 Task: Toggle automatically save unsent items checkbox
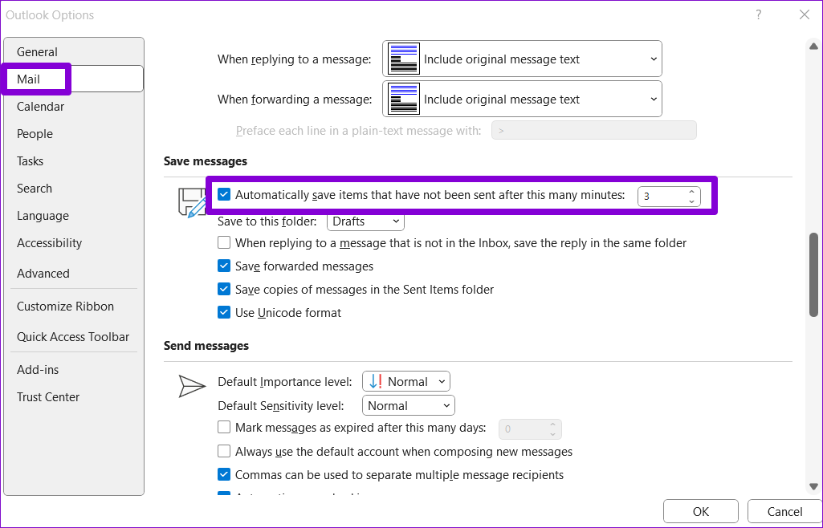tap(224, 194)
